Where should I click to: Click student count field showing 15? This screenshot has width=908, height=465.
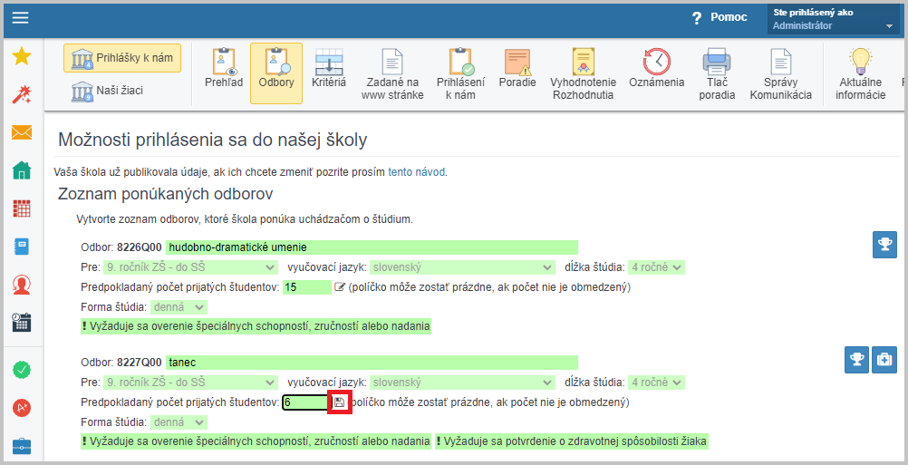pos(307,286)
